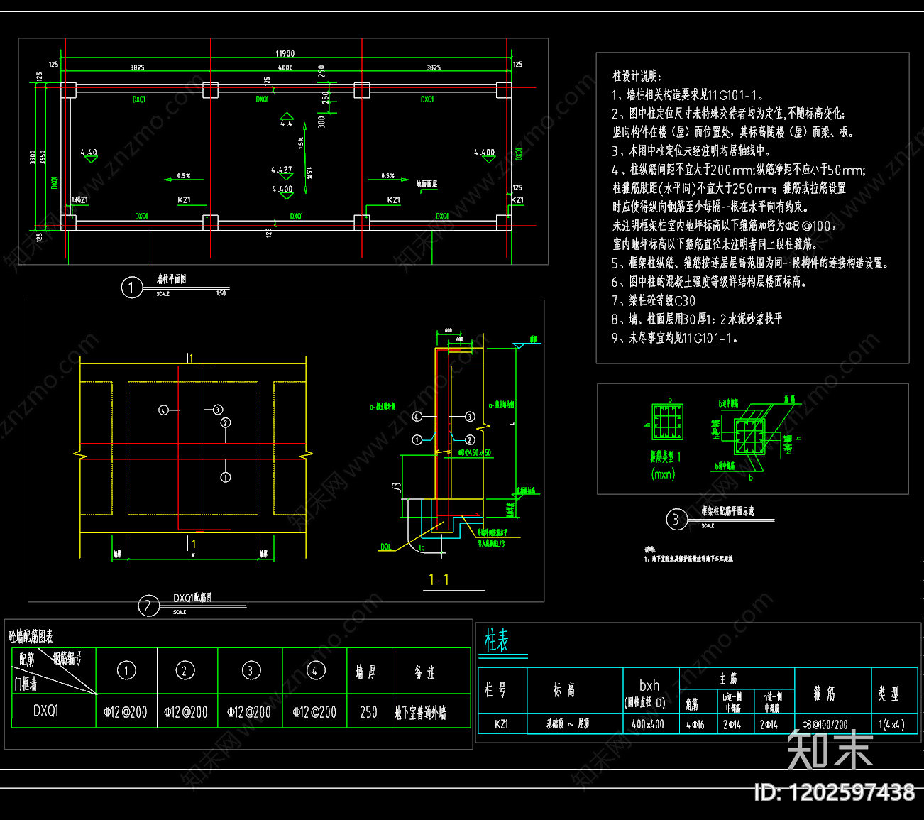Click the 框架柱配筋平面示意 title
This screenshot has height=820, width=924.
pyautogui.click(x=727, y=511)
